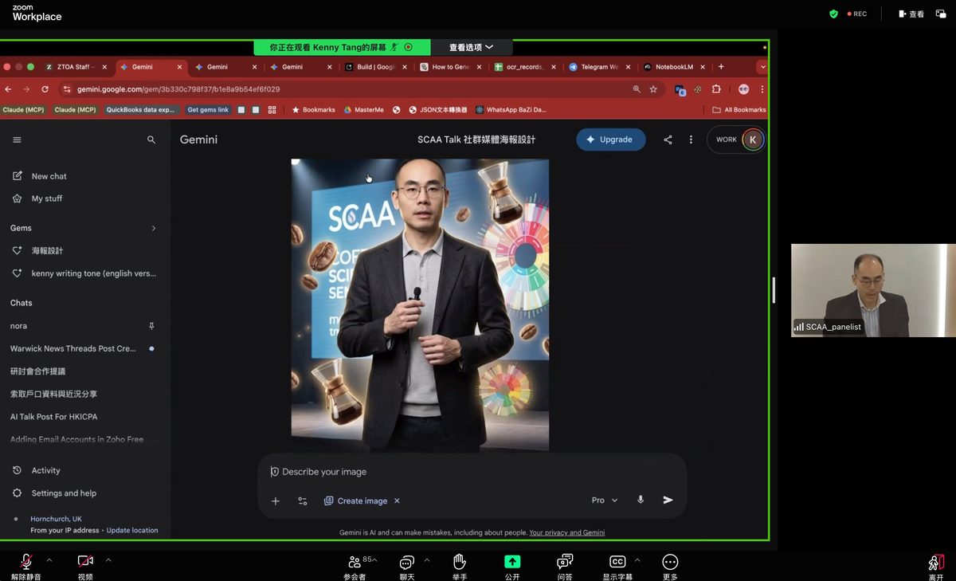Open the MasterMe bookmark
Viewport: 956px width, 581px height.
(363, 110)
